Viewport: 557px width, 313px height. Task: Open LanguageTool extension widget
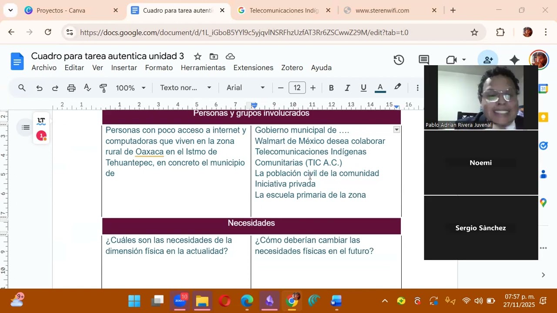[x=41, y=120]
